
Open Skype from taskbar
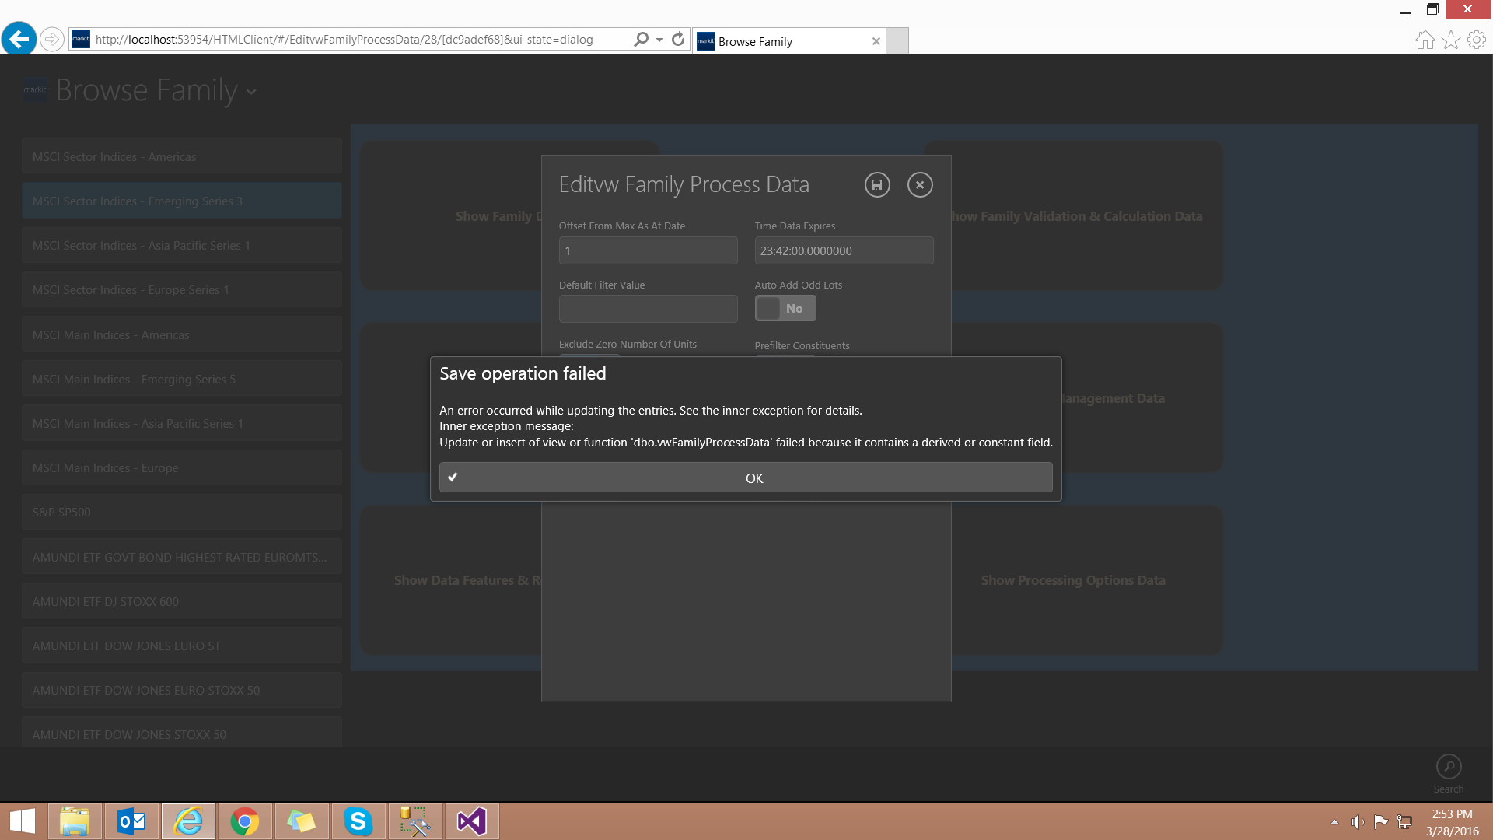coord(358,821)
